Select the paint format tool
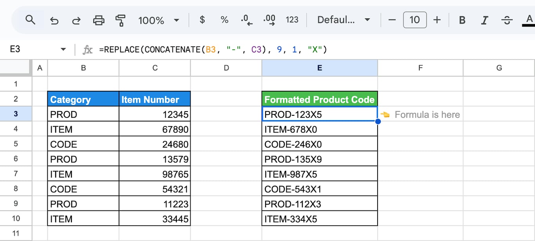The width and height of the screenshot is (535, 241). point(121,20)
